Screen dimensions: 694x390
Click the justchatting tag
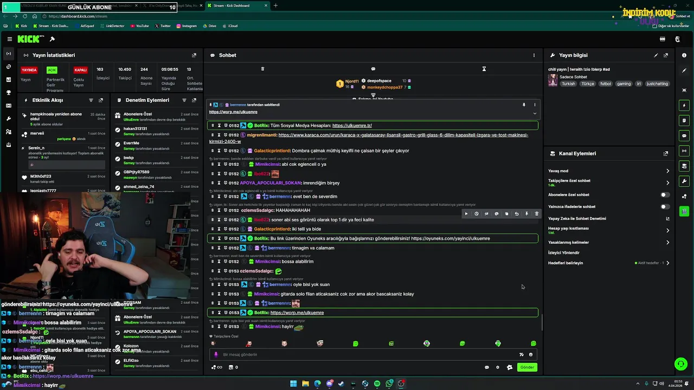coord(657,84)
